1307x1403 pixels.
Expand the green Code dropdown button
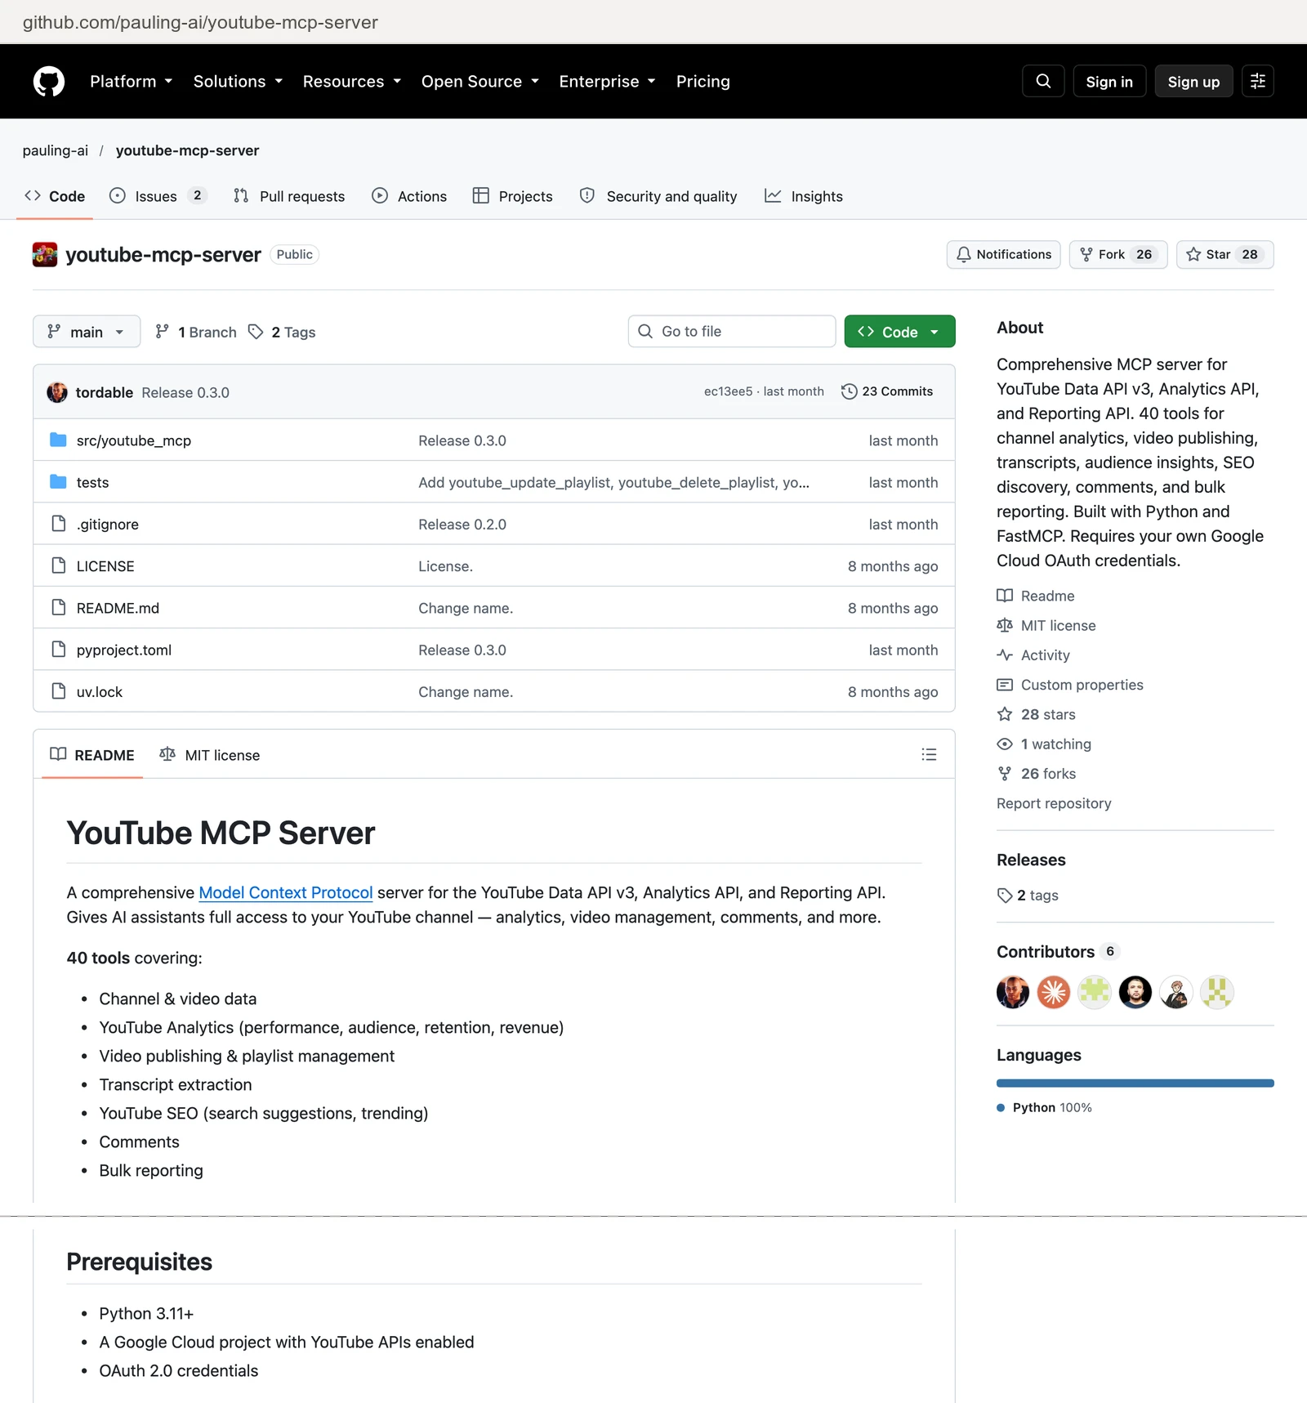(x=899, y=332)
